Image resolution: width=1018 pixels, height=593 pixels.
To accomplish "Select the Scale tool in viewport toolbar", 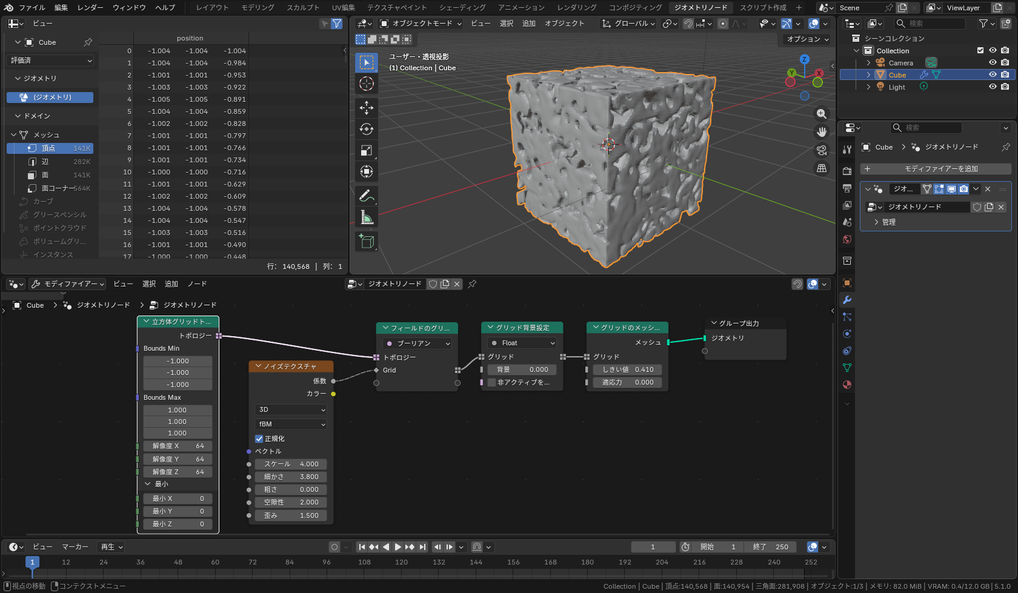I will [367, 150].
